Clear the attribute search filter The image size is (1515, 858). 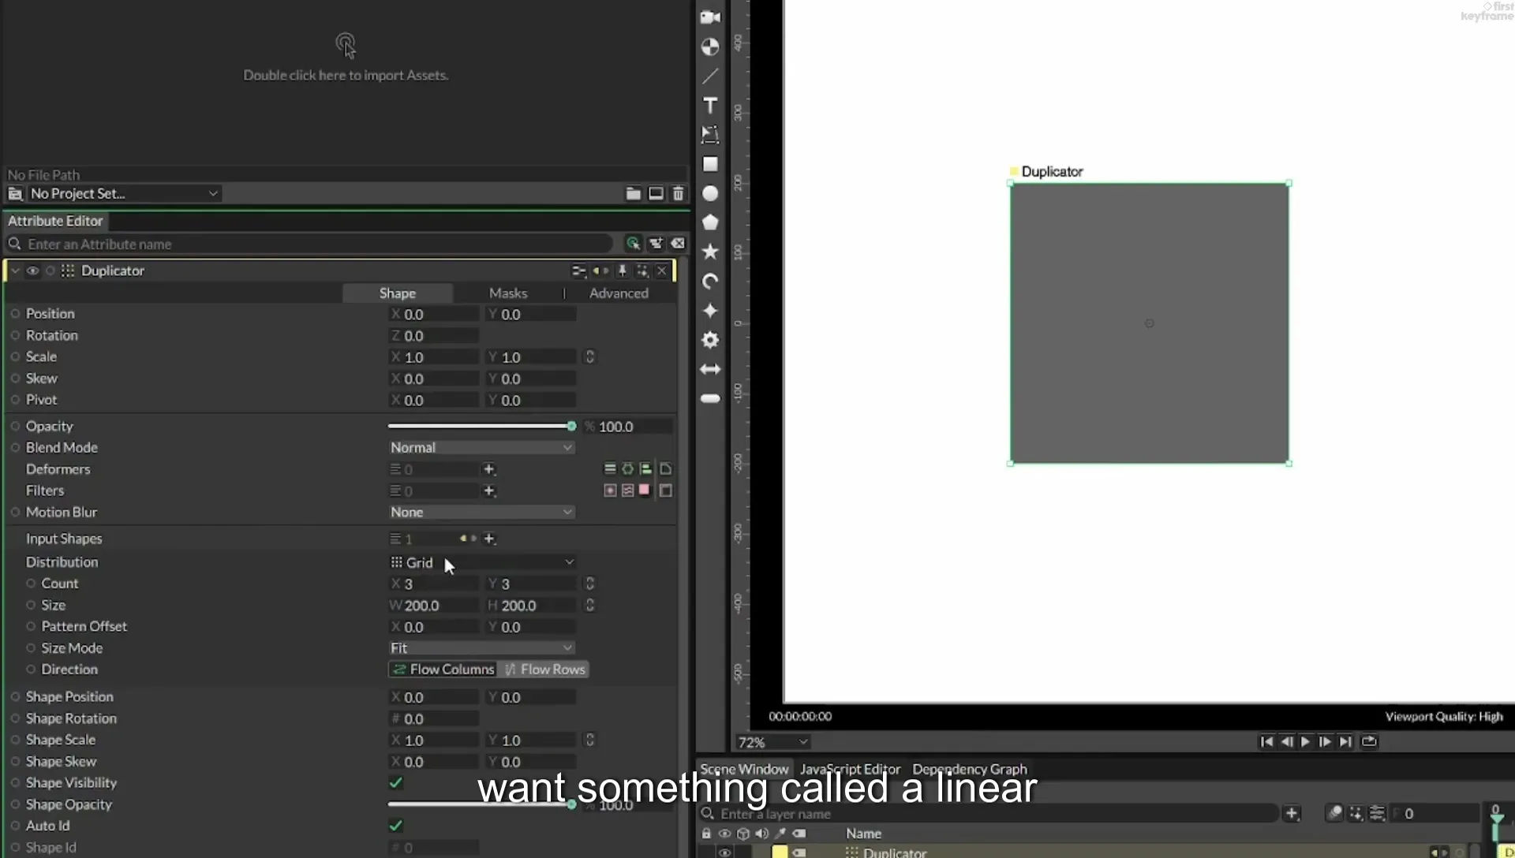(678, 244)
